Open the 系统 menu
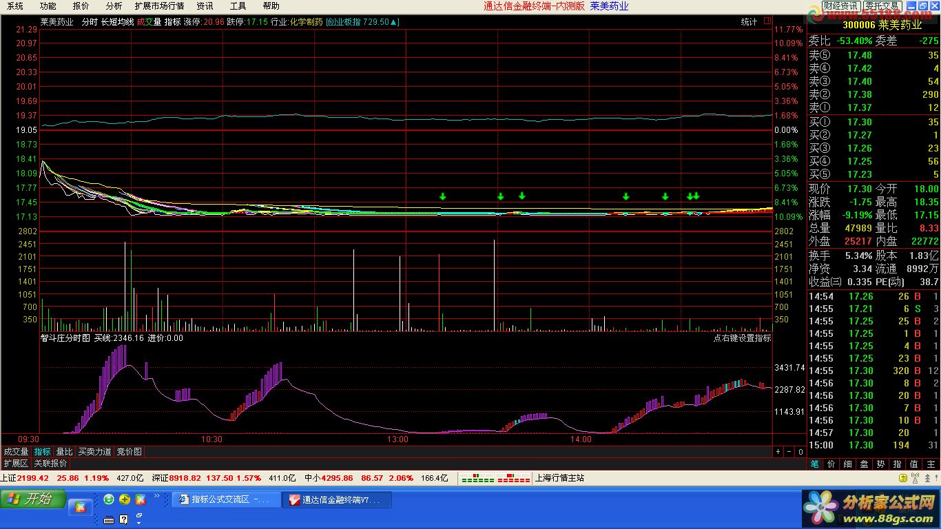 (15, 6)
